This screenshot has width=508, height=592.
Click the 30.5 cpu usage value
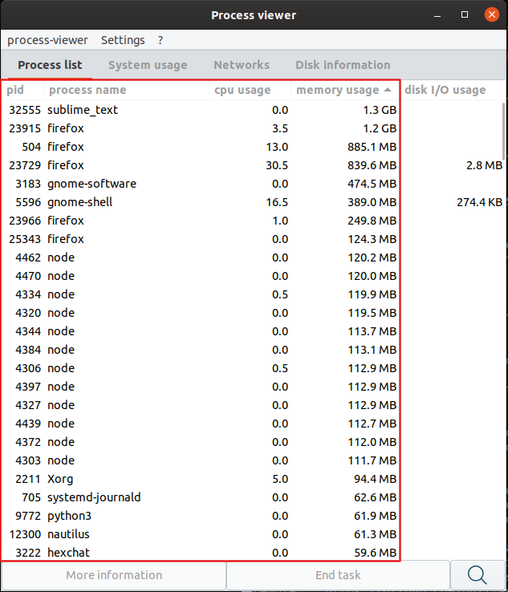(x=277, y=165)
